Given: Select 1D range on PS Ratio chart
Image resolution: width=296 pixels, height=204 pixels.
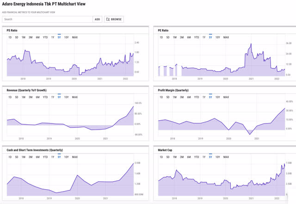Looking at the screenshot, I should pyautogui.click(x=10, y=37).
